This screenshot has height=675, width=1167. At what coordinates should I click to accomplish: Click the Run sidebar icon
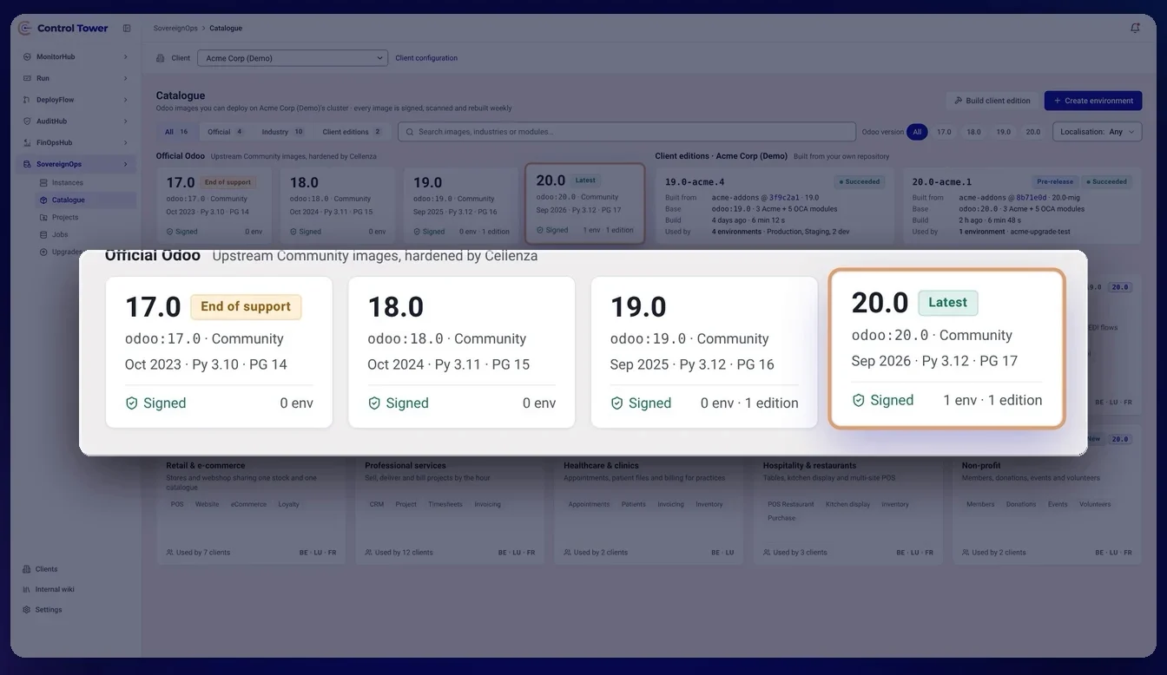coord(27,78)
